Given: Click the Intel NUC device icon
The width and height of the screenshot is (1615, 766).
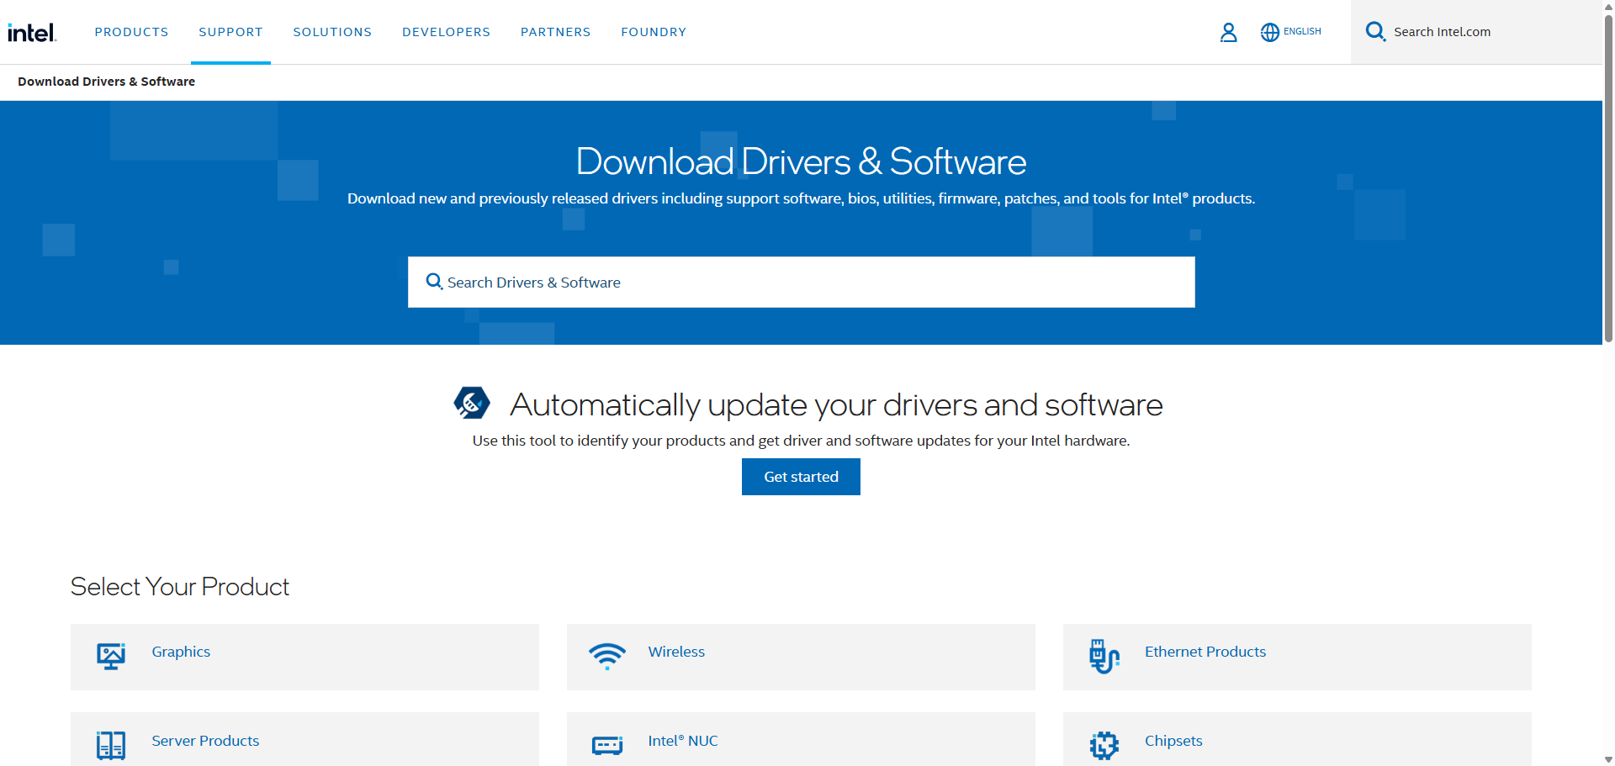Looking at the screenshot, I should pyautogui.click(x=606, y=745).
